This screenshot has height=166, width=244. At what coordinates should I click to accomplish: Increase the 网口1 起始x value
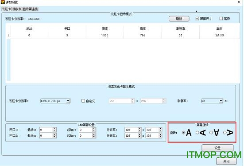(x=54, y=129)
